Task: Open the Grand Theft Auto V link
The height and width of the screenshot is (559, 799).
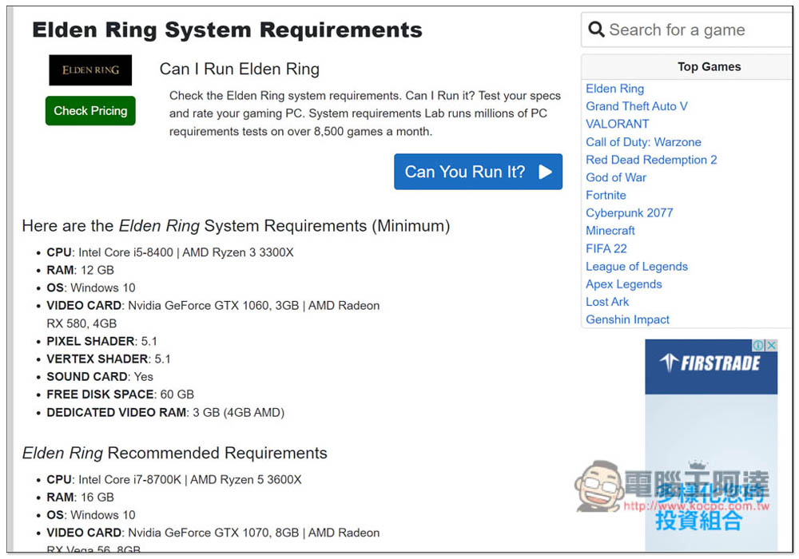Action: tap(637, 106)
